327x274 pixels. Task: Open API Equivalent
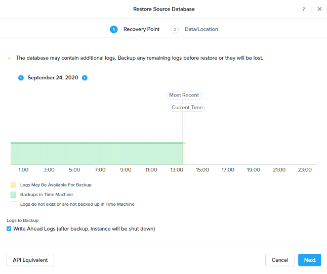point(30,260)
